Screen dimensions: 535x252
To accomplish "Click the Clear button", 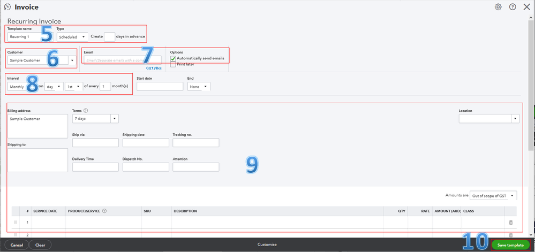I will tap(40, 245).
